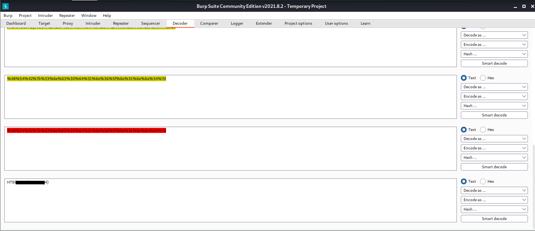
Task: Switch to the Dashboard tab
Action: pos(16,24)
